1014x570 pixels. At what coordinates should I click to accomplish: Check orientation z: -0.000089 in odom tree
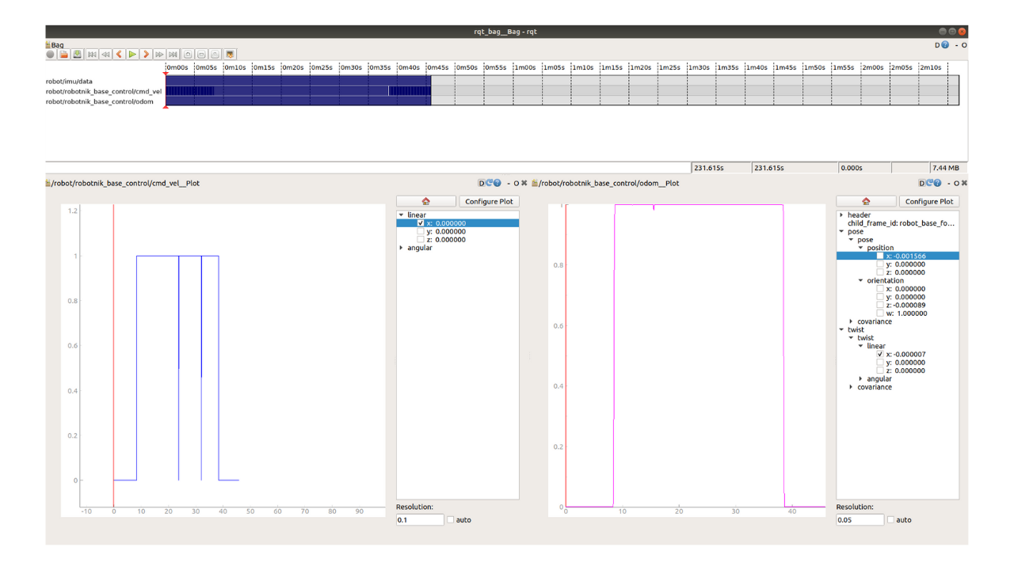pos(879,305)
